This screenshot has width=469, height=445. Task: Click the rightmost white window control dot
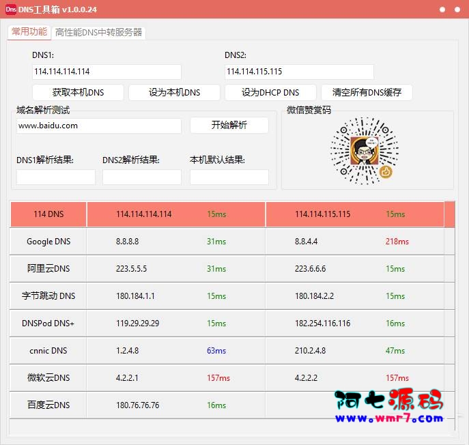[457, 10]
